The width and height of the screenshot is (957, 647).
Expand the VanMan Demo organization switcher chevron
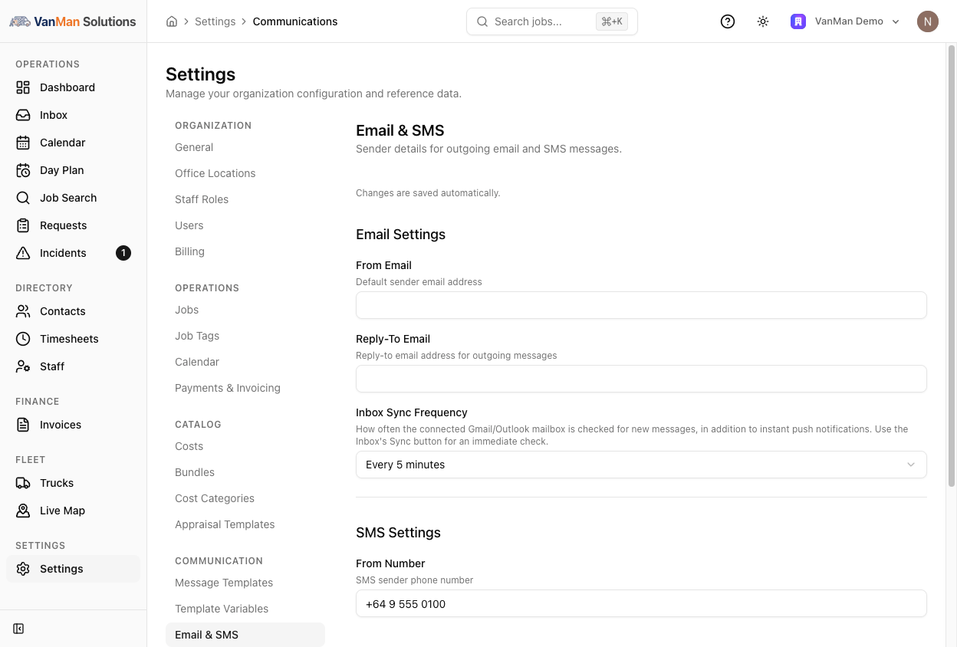896,21
